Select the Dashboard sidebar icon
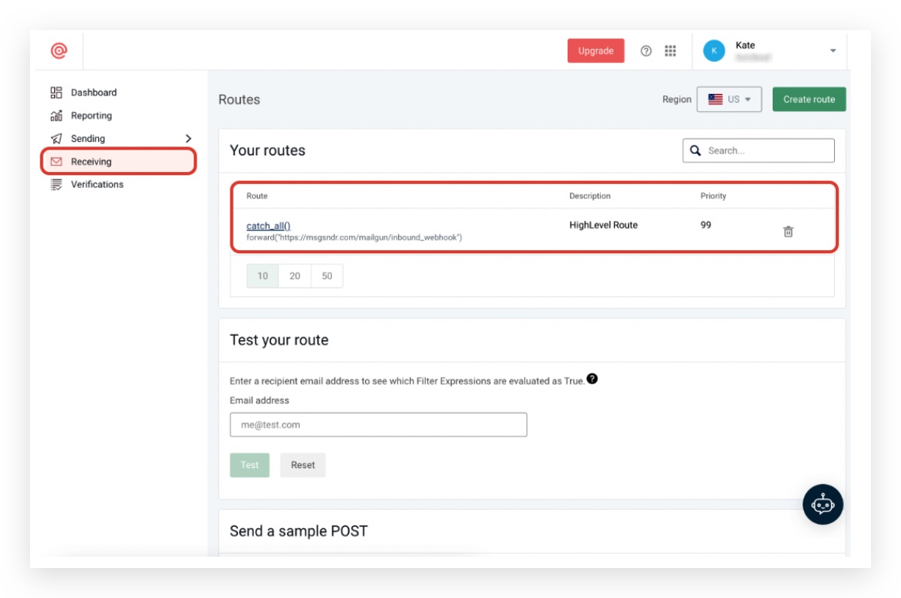This screenshot has width=901, height=598. [x=55, y=92]
